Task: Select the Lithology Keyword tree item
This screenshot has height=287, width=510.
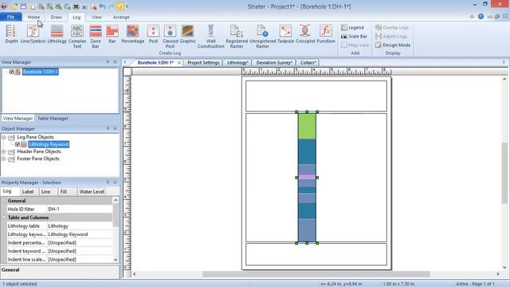Action: point(49,144)
